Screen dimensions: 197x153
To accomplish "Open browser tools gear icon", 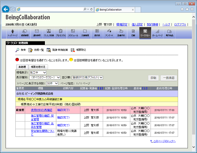I will coord(192,9).
